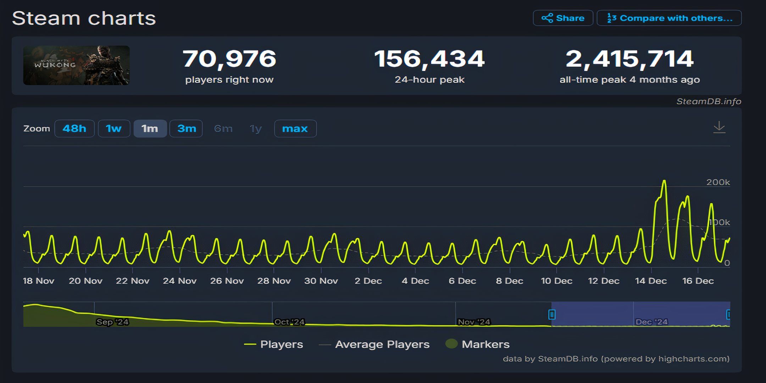Click the 200k y-axis label

click(718, 182)
